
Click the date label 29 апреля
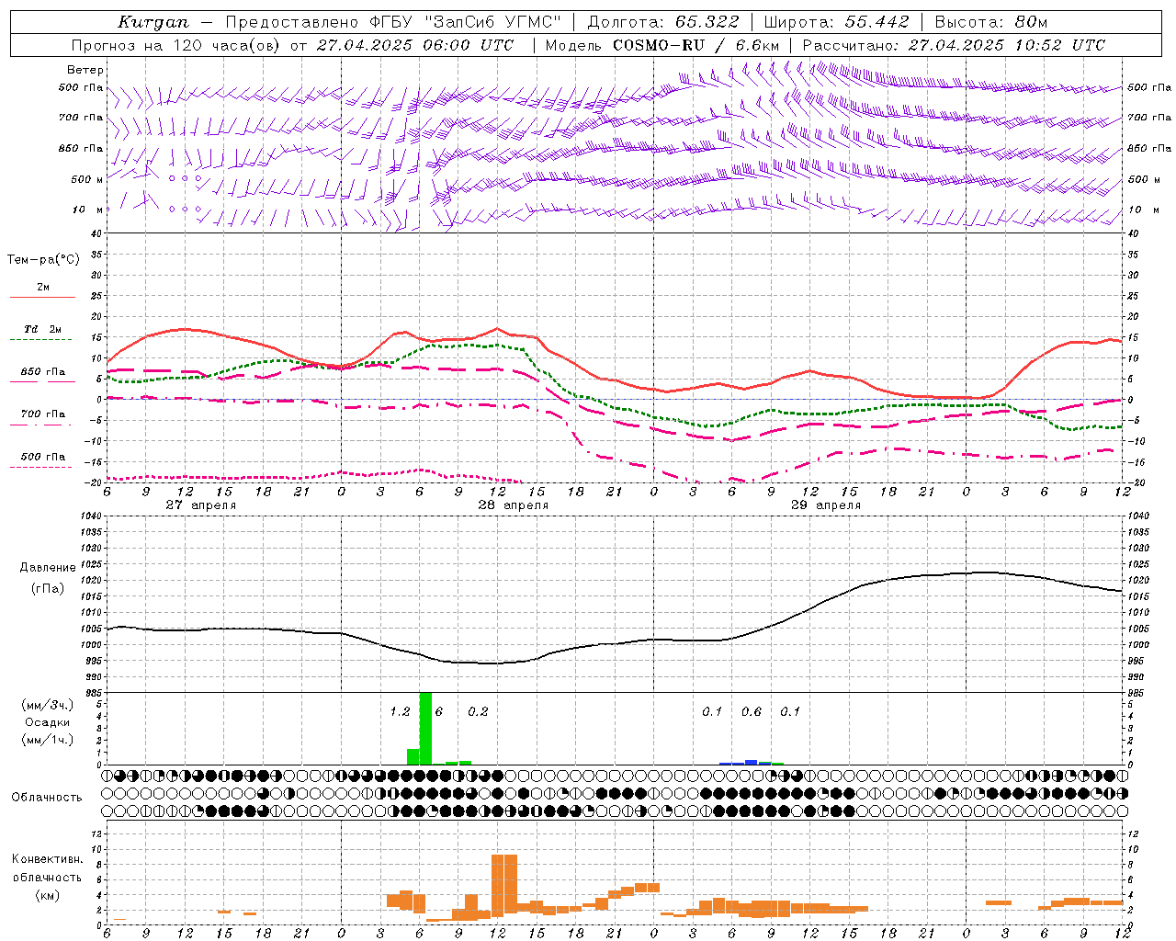826,505
